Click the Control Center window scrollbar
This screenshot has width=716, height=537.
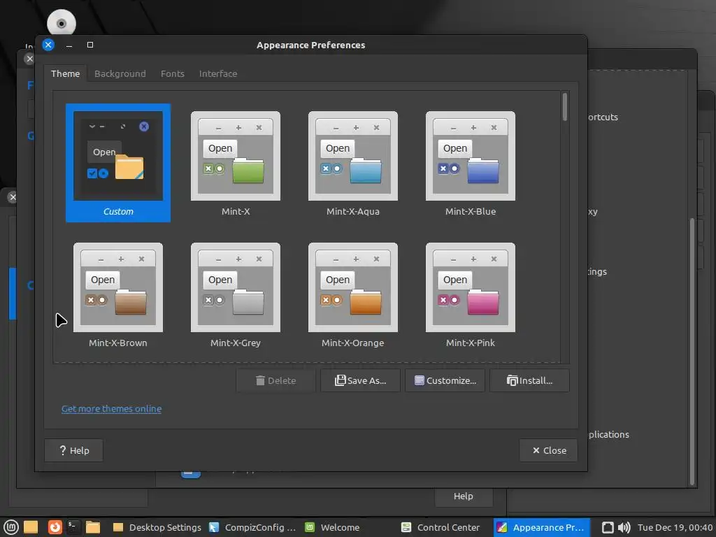coord(692,352)
